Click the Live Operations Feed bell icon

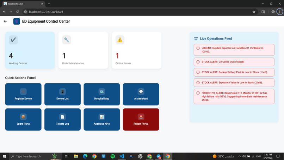196,38
